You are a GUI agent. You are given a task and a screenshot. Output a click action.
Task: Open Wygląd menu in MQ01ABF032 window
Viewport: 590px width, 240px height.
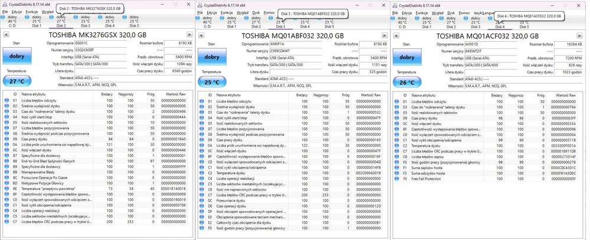[x=242, y=12]
